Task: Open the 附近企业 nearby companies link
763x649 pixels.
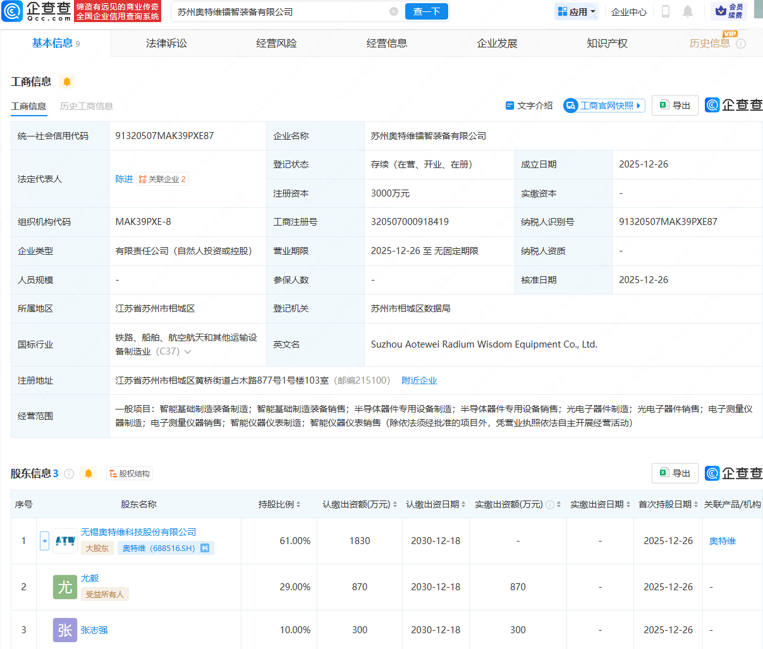Action: (x=418, y=380)
